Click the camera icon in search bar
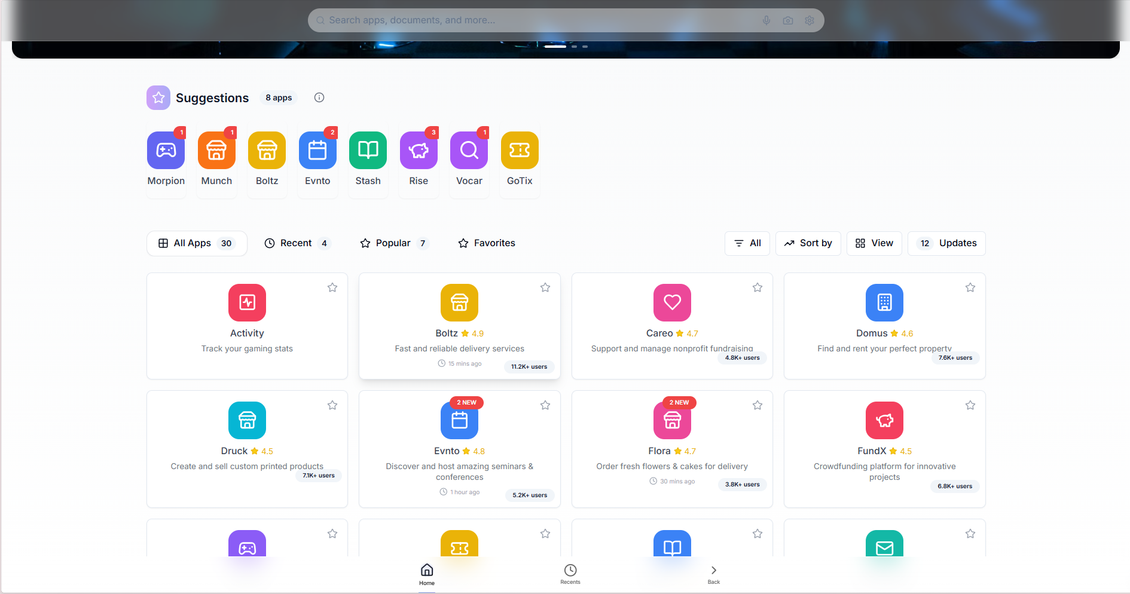Viewport: 1130px width, 594px height. coord(788,20)
